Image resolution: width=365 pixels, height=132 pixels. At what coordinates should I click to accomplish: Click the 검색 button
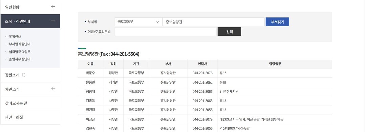click(229, 32)
